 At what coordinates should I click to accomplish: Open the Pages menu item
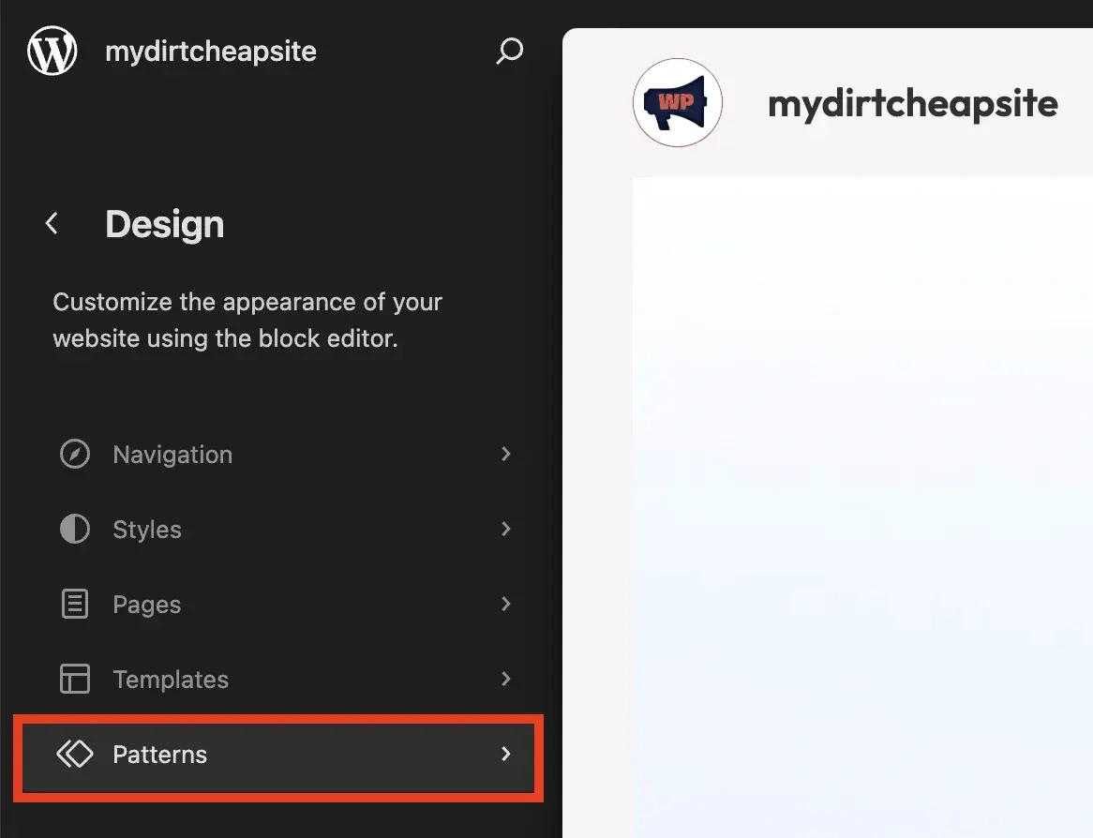(x=147, y=605)
